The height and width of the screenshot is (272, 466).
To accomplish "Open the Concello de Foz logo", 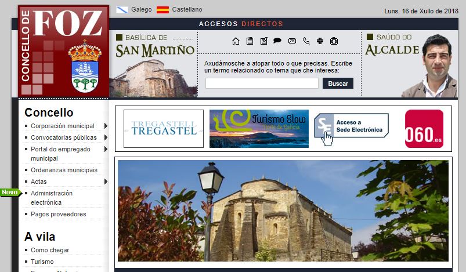I will point(64,52).
